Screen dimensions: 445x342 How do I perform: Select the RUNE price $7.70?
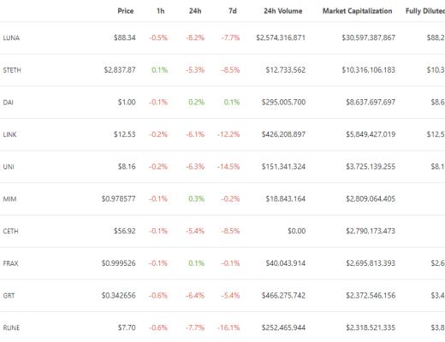click(127, 327)
